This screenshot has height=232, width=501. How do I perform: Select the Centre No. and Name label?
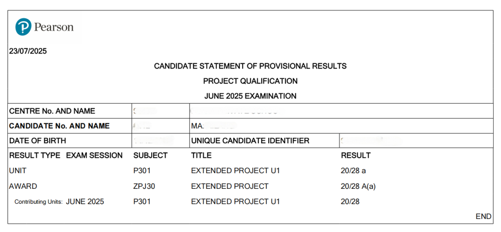[52, 111]
